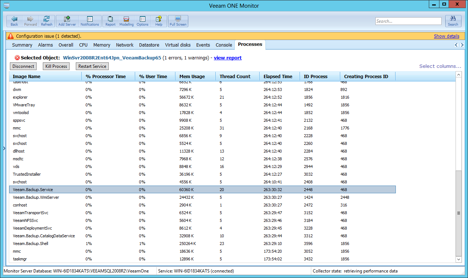This screenshot has height=278, width=468.
Task: Select the Veeam.Backup.Shell process row
Action: 203,244
